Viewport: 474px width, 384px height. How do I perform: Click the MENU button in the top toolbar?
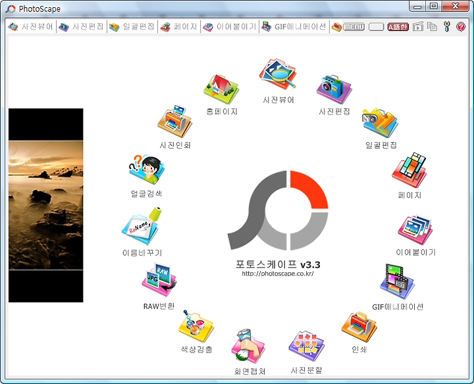coord(354,27)
